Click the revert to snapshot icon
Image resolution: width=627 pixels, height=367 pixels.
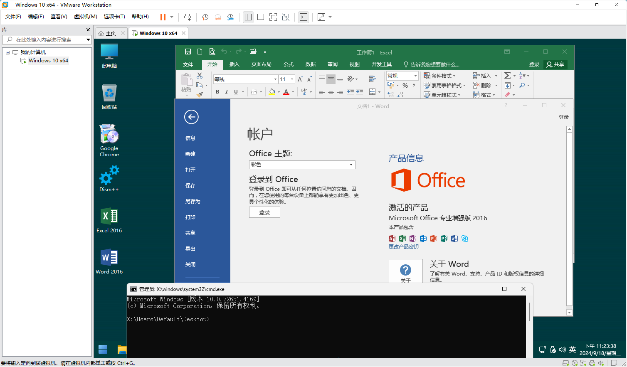218,17
